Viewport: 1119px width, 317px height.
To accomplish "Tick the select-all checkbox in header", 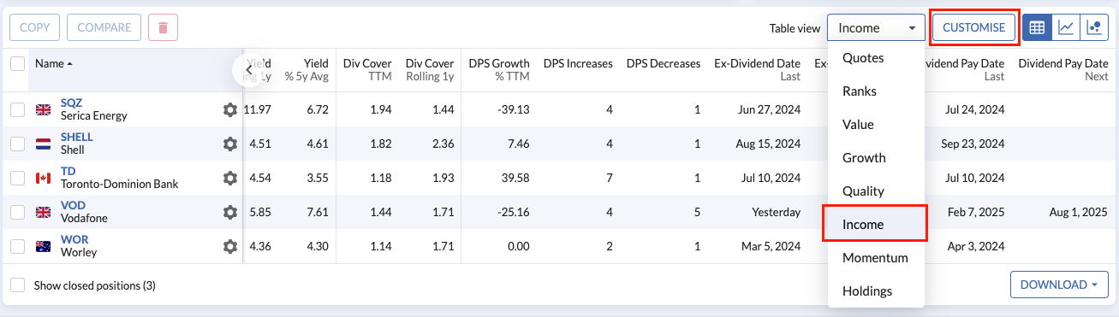I will pyautogui.click(x=17, y=63).
